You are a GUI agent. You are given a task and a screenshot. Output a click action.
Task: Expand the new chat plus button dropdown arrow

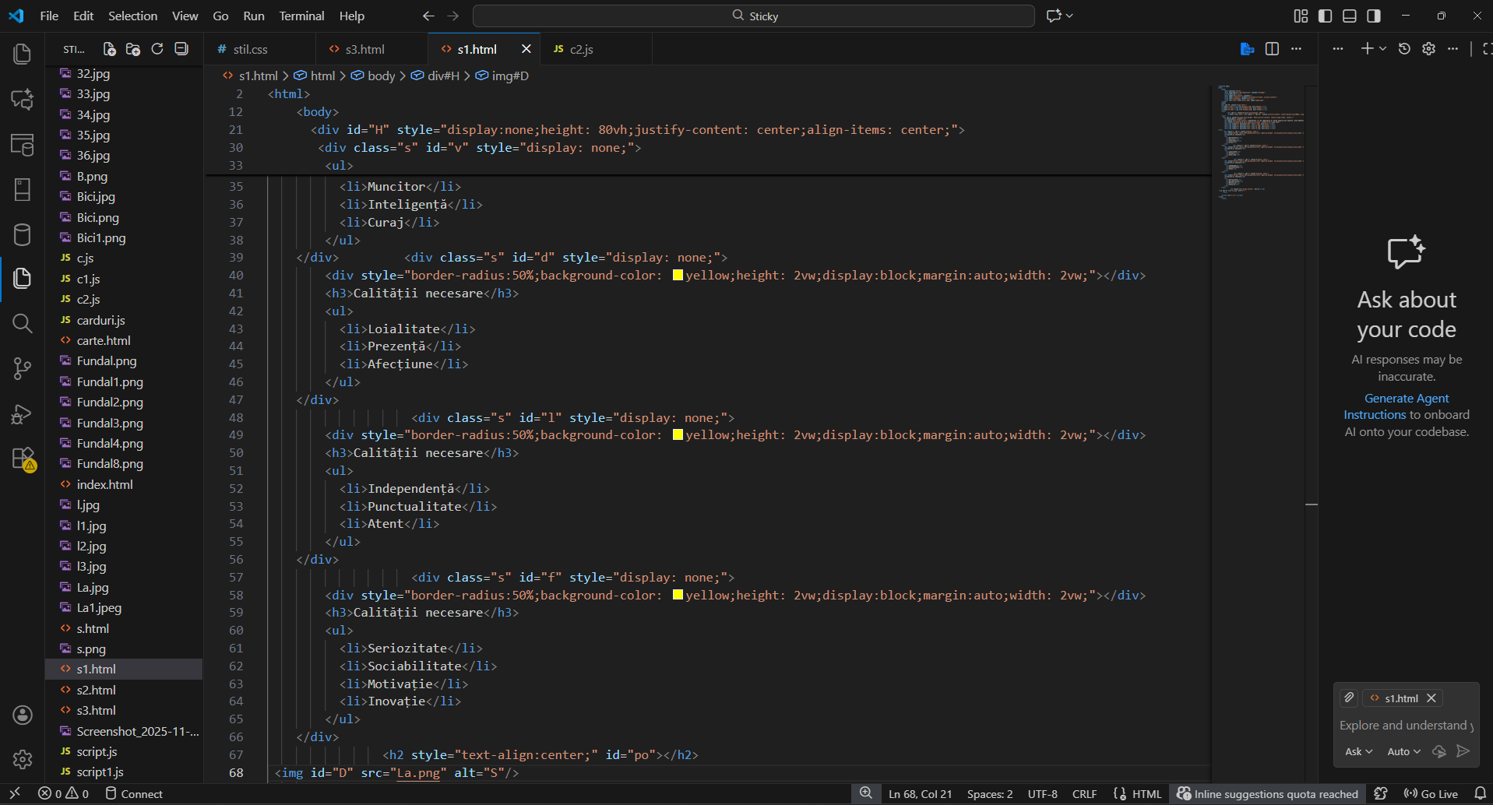tap(1383, 49)
